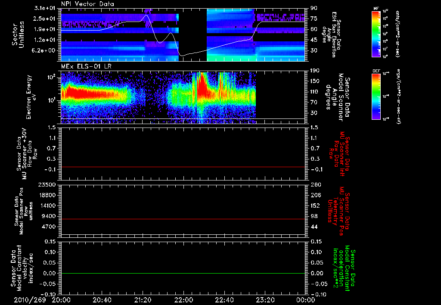Click the '21:20' time tick label
This screenshot has width=441, height=305.
click(143, 300)
